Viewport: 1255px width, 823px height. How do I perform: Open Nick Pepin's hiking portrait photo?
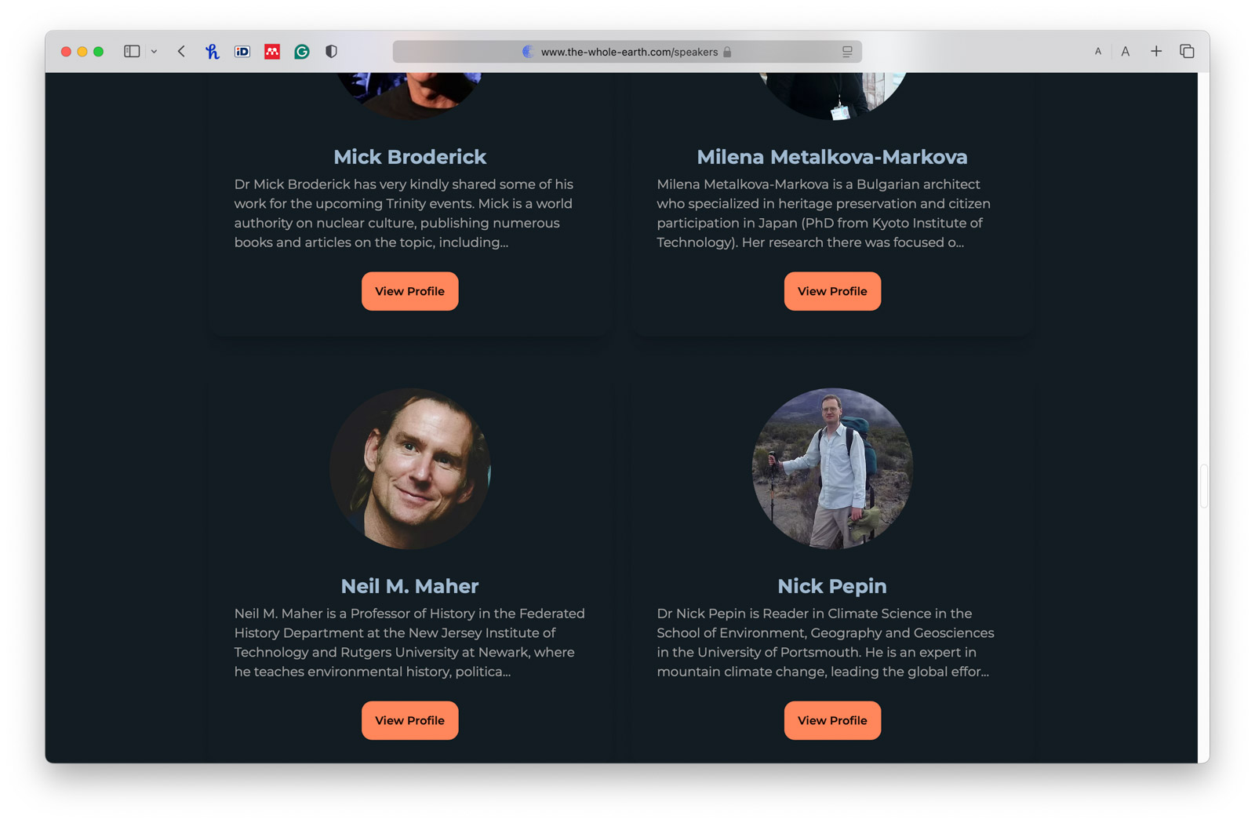(x=832, y=468)
